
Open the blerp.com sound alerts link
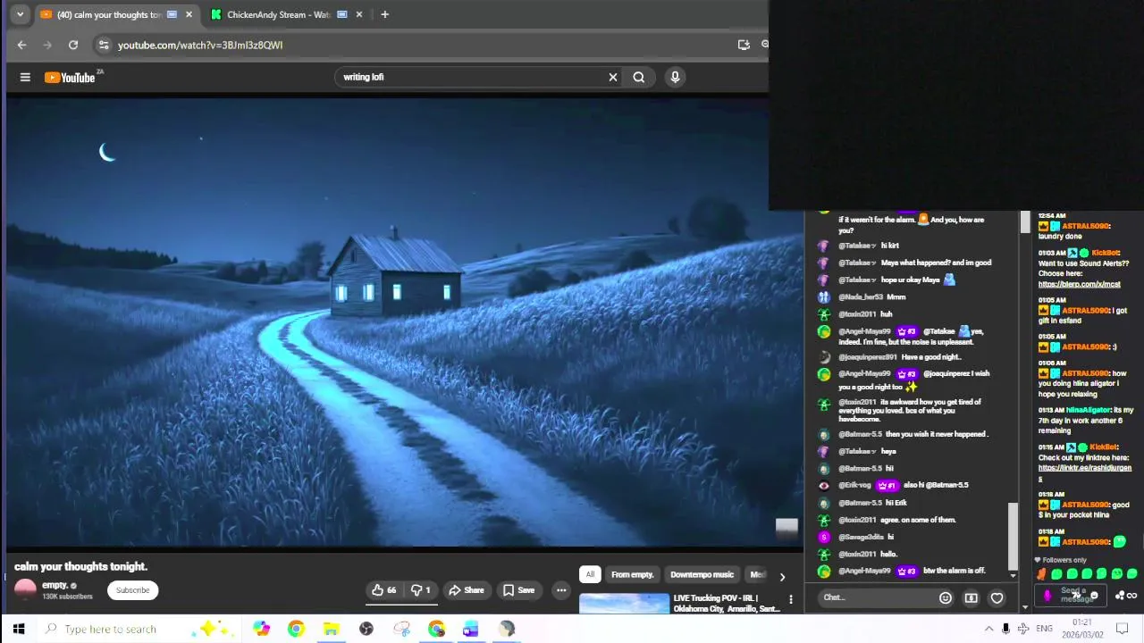[1079, 284]
